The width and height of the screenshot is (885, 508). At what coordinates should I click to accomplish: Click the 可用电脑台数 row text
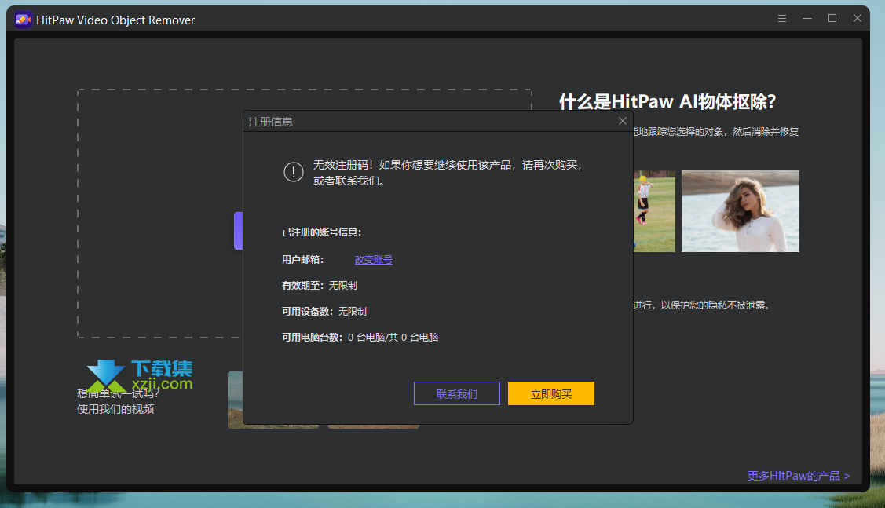coord(360,338)
